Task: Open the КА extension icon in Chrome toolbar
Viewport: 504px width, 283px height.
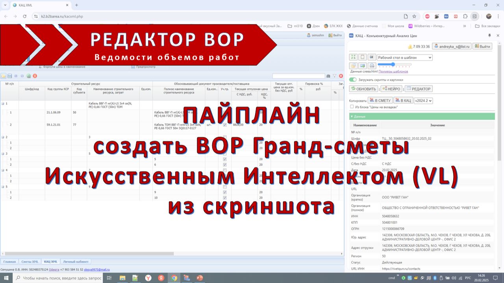Action: (x=446, y=17)
